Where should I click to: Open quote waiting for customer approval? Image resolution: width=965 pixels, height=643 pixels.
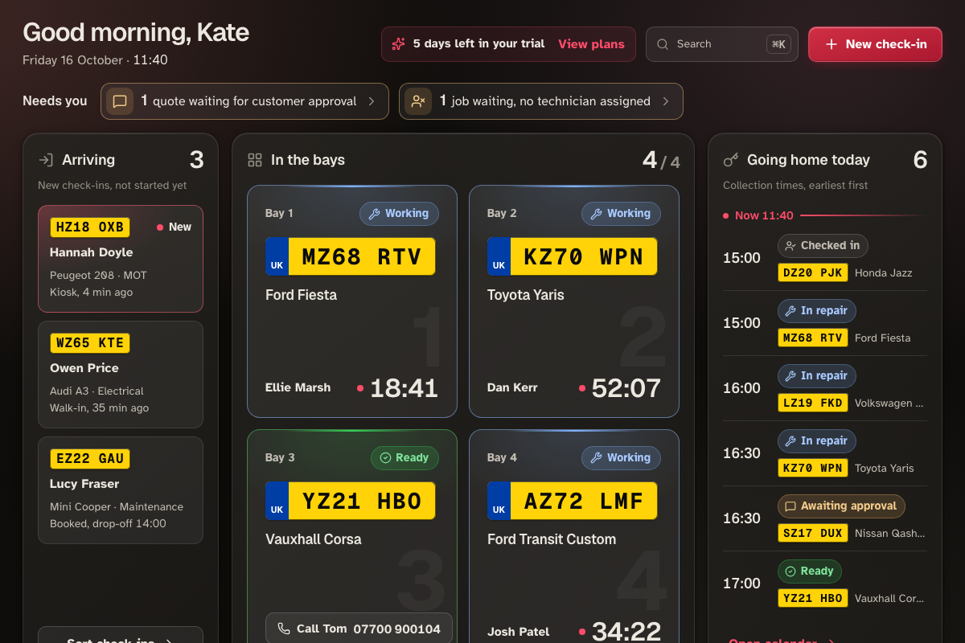[x=244, y=101]
